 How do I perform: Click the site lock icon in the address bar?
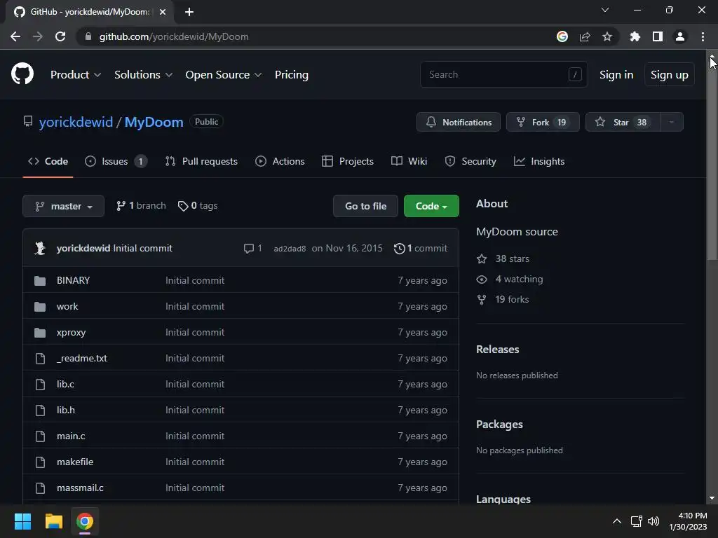click(x=88, y=36)
